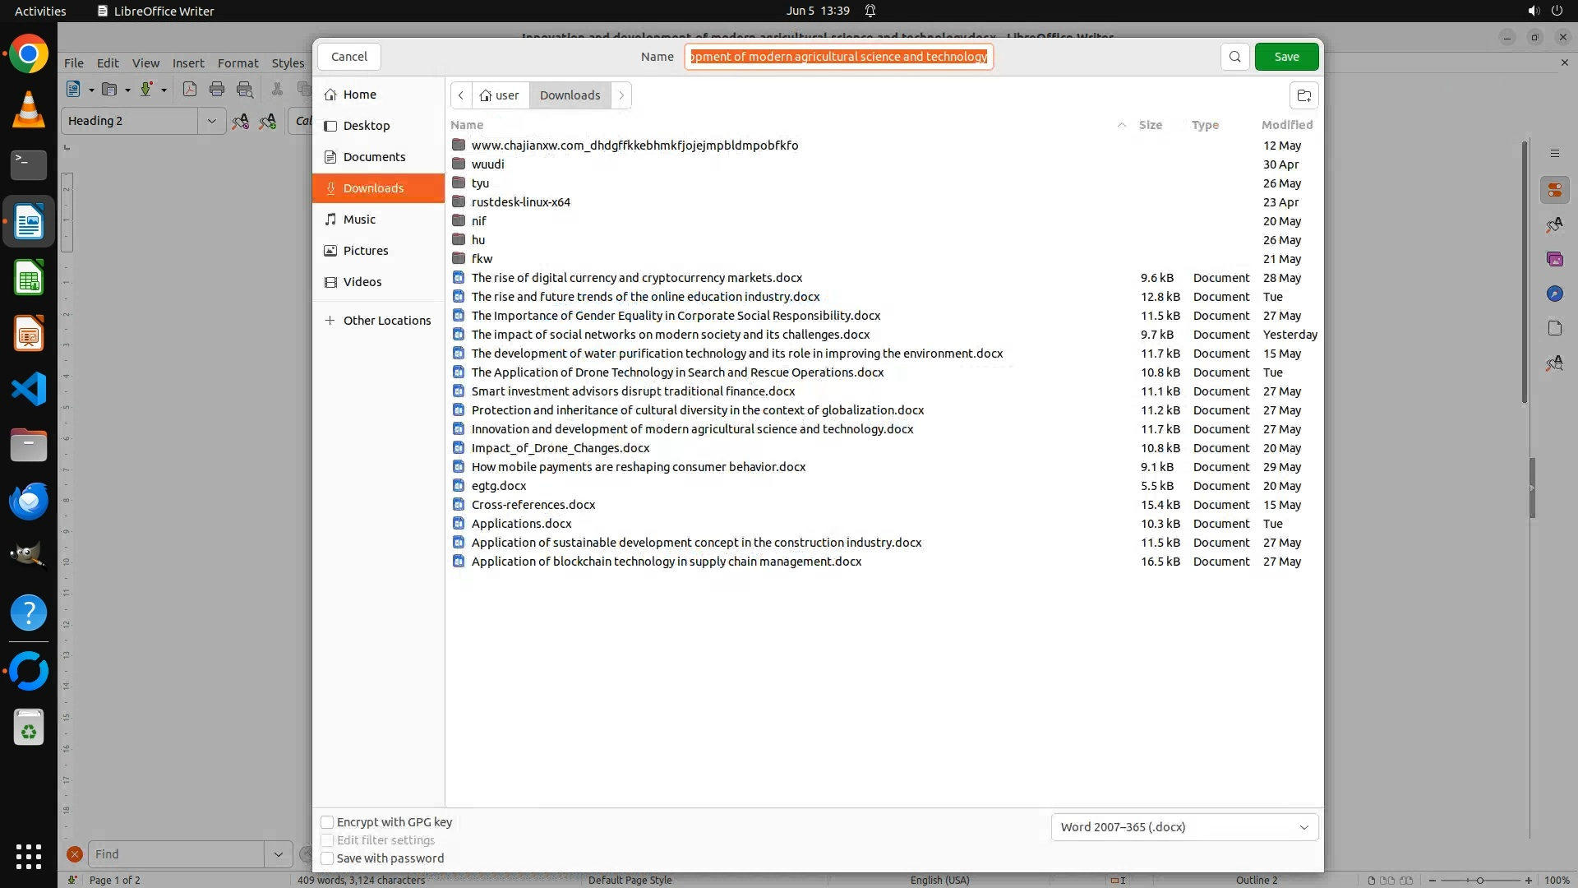Screen dimensions: 1578x888
Task: Click the Export as PDF toolbar icon
Action: point(190,90)
